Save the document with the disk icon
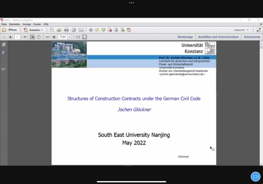This screenshot has height=184, width=263. tap(52, 30)
